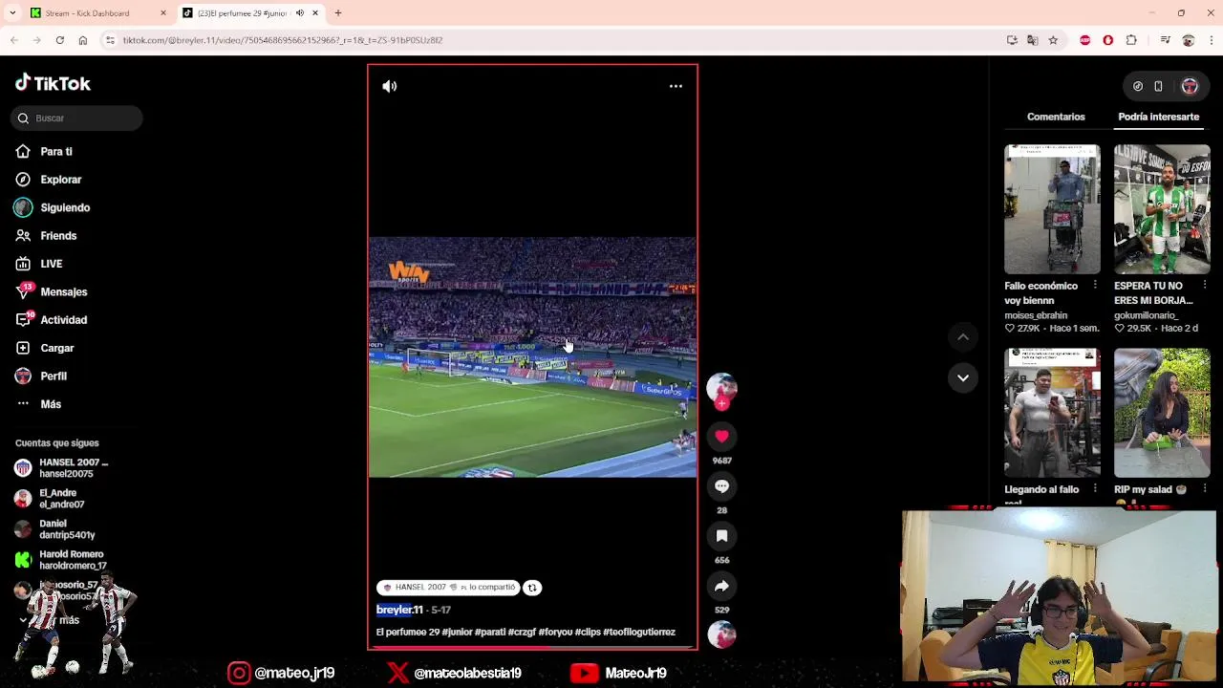Go to the previous video arrow
The width and height of the screenshot is (1223, 688).
click(963, 336)
